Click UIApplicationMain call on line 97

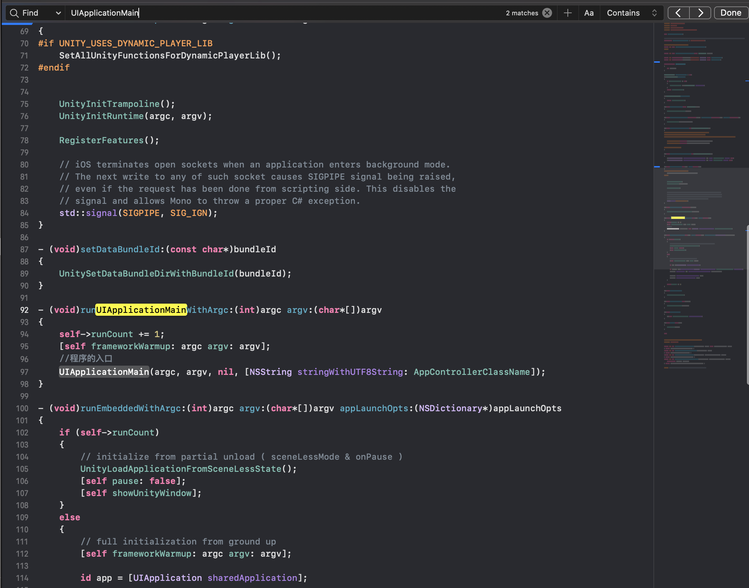tap(104, 372)
